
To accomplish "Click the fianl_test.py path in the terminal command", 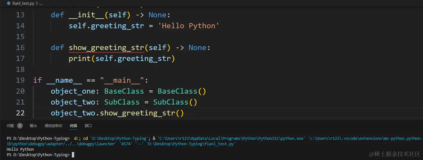I will 191,144.
